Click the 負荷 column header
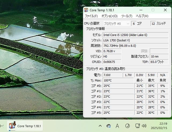172x132 pixels. pos(163,80)
